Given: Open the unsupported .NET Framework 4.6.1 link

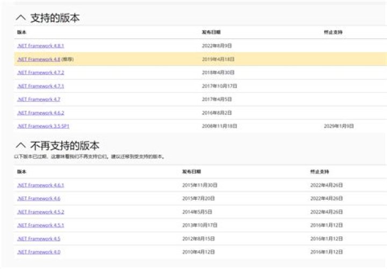Looking at the screenshot, I should point(40,185).
